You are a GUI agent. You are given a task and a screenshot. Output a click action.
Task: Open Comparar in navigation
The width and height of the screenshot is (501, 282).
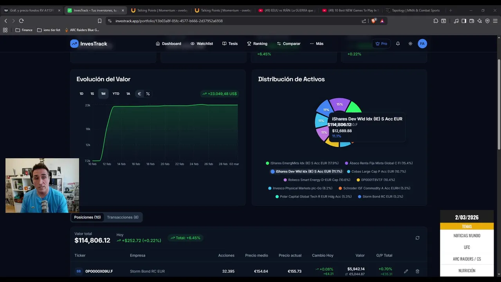click(288, 43)
